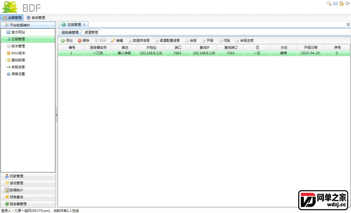Click the 取消 cancel toolbar button
The height and width of the screenshot is (213, 351).
(x=100, y=41)
